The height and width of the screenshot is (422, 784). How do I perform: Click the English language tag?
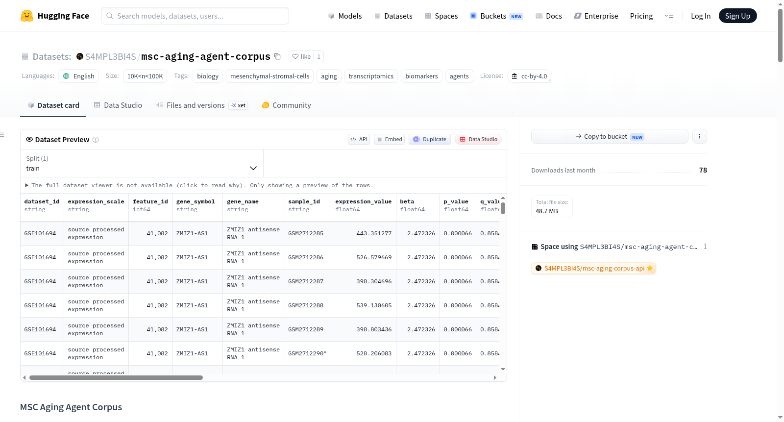[78, 76]
